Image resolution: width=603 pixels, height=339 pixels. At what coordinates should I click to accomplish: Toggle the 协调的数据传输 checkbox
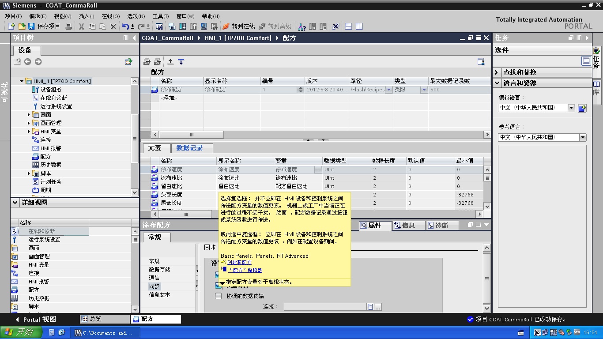[x=218, y=296]
